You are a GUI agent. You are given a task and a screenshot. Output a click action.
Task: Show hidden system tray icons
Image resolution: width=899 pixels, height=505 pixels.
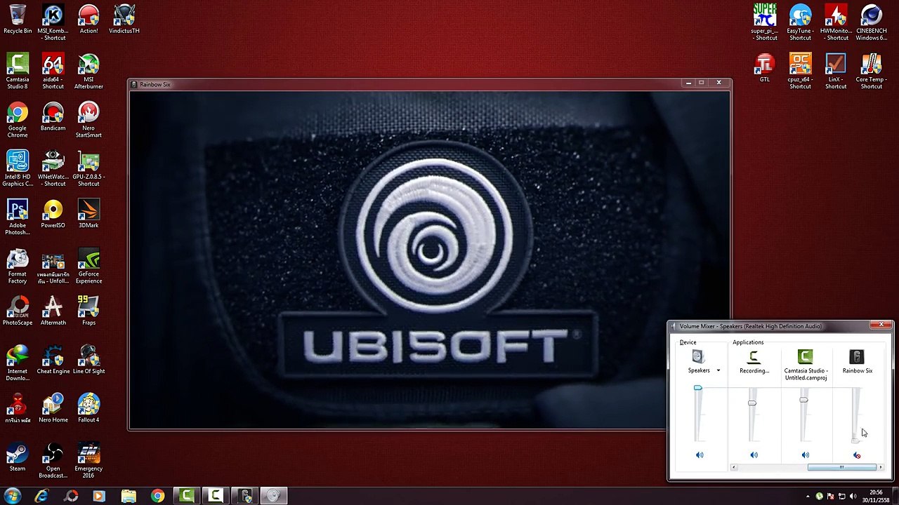pyautogui.click(x=808, y=497)
